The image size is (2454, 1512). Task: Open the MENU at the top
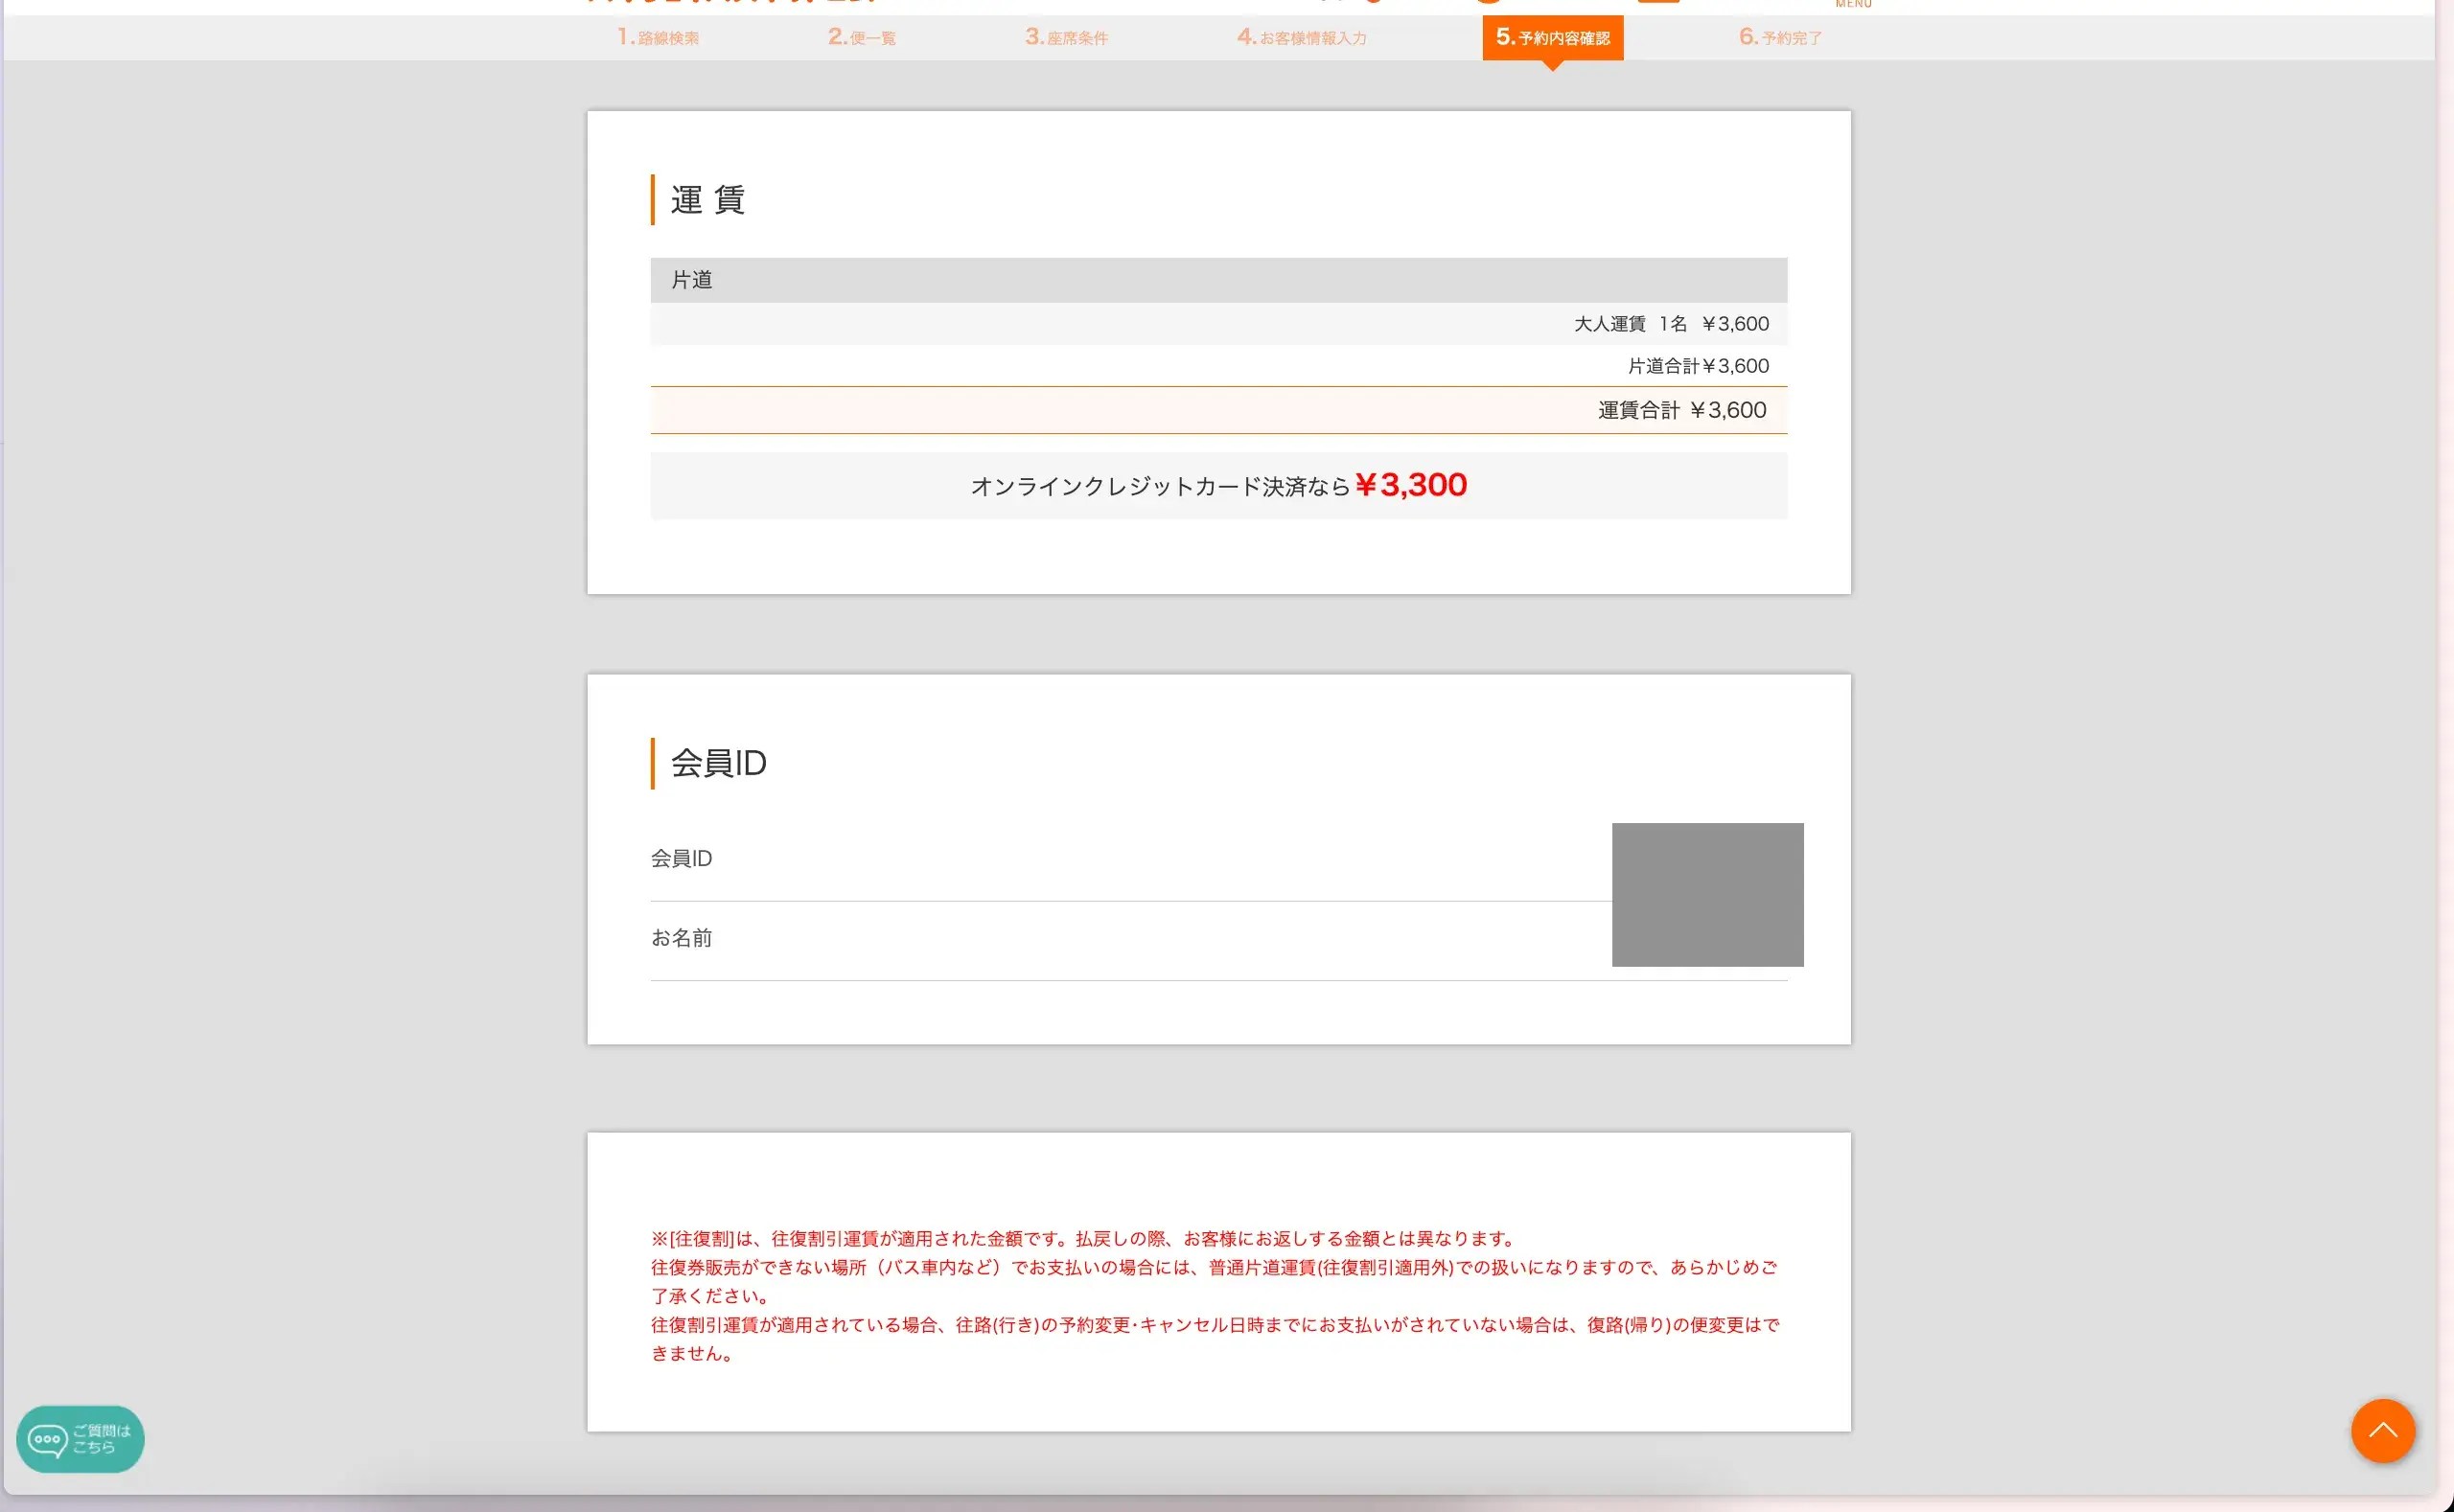click(x=1853, y=4)
